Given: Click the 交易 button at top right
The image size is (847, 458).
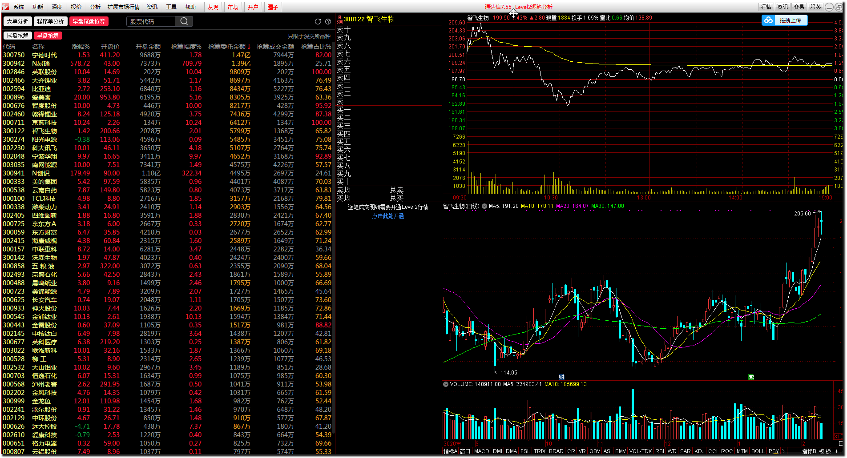Looking at the screenshot, I should pos(799,7).
